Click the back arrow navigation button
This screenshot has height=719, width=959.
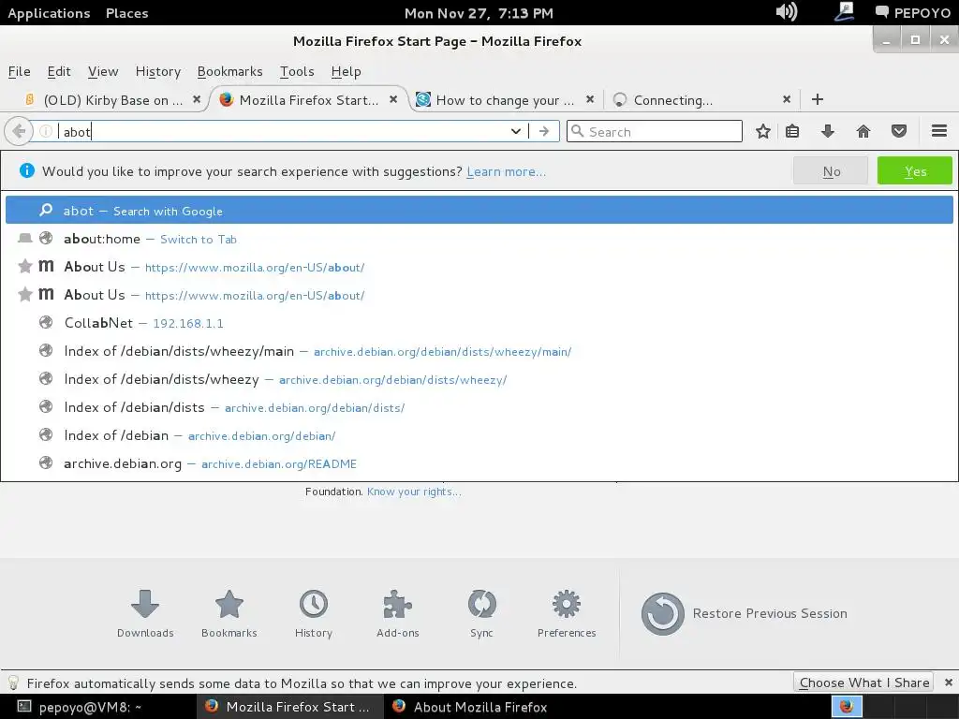tap(19, 131)
